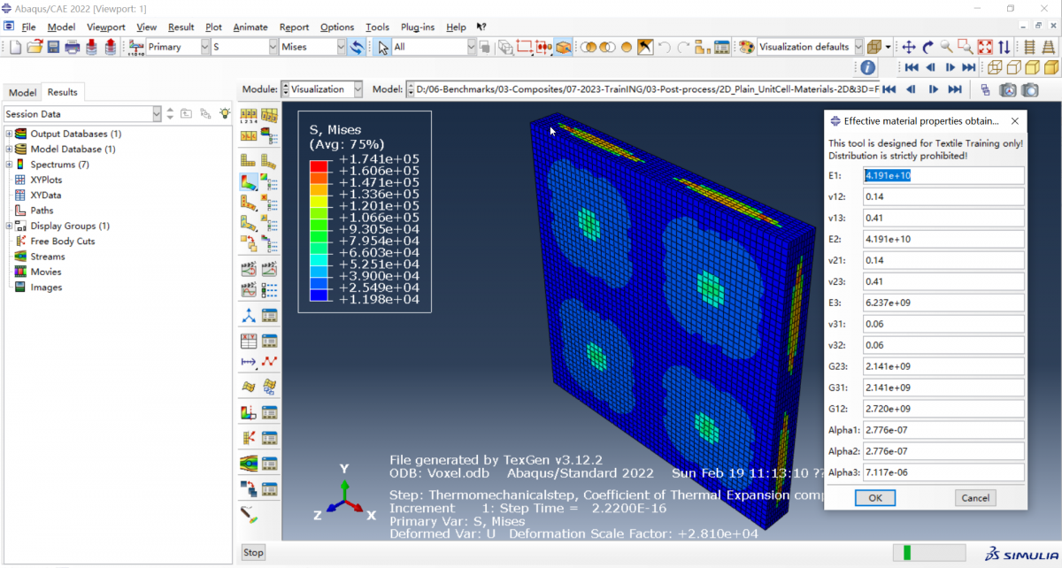
Task: Click the Cancel button in dialog
Action: (x=975, y=497)
